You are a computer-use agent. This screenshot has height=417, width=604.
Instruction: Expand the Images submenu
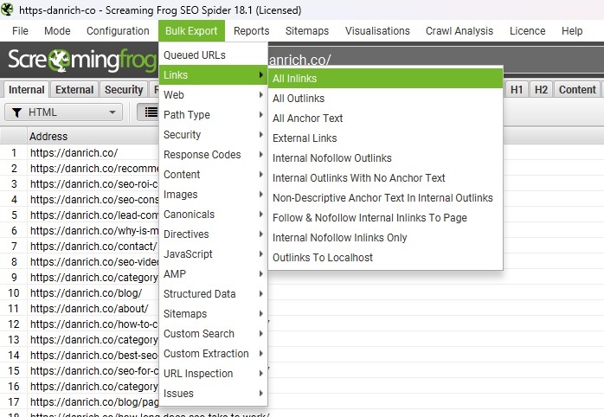(213, 195)
